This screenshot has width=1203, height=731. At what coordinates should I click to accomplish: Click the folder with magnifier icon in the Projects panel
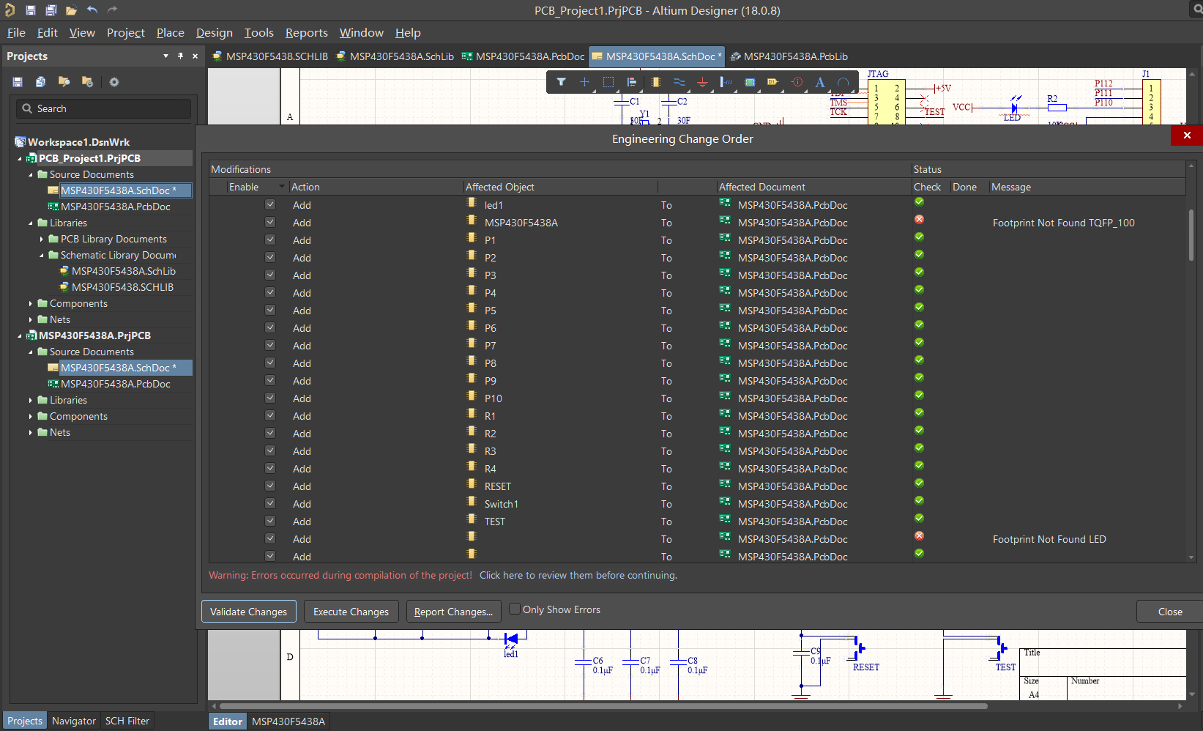point(64,82)
